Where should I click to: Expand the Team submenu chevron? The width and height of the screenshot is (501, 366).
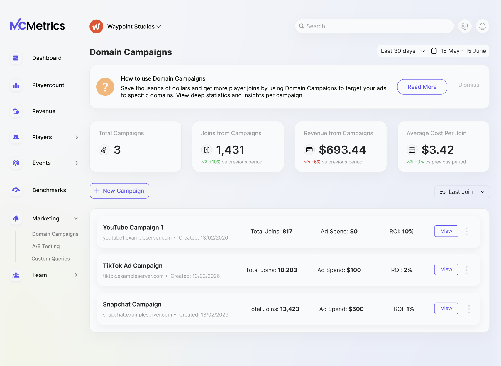pyautogui.click(x=76, y=275)
